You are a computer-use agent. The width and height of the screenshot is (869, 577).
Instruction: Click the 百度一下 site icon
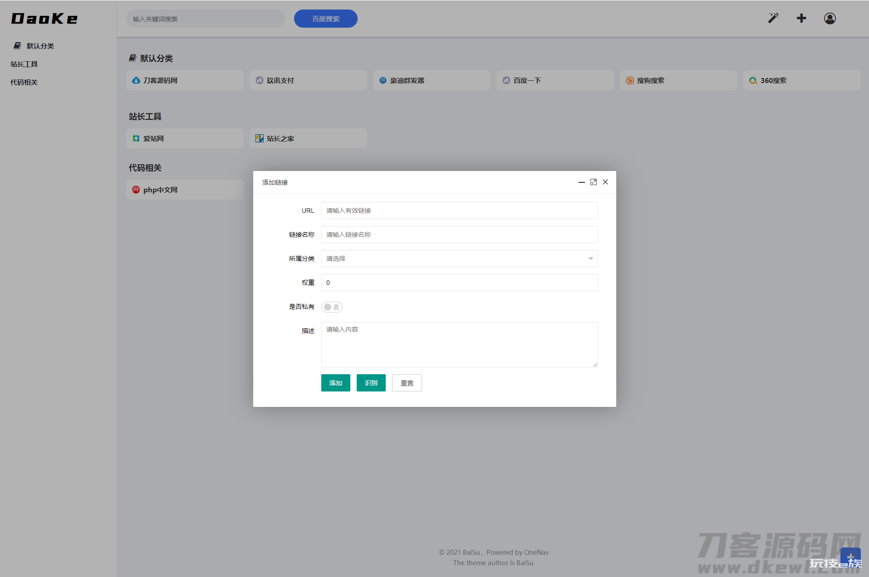tap(506, 80)
